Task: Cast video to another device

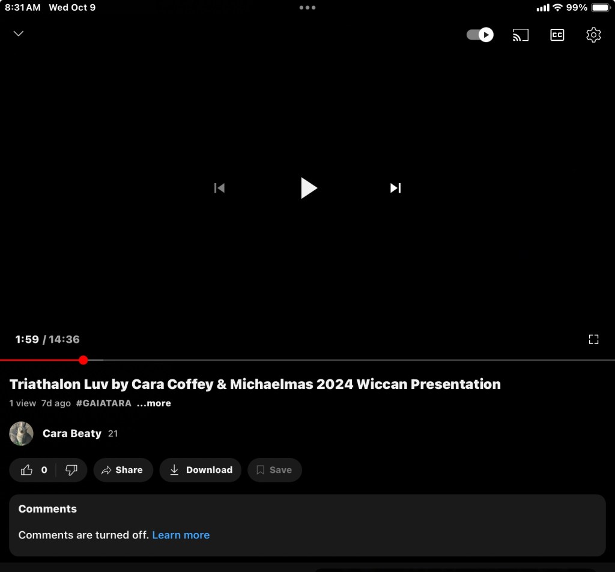Action: [x=520, y=35]
